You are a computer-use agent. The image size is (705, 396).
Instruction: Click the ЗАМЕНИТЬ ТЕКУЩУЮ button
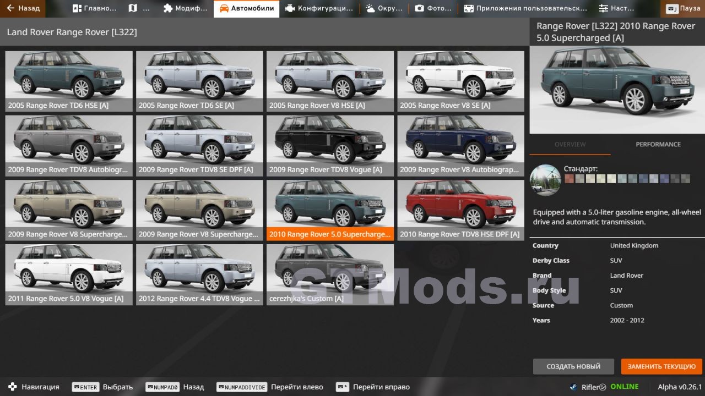(661, 366)
